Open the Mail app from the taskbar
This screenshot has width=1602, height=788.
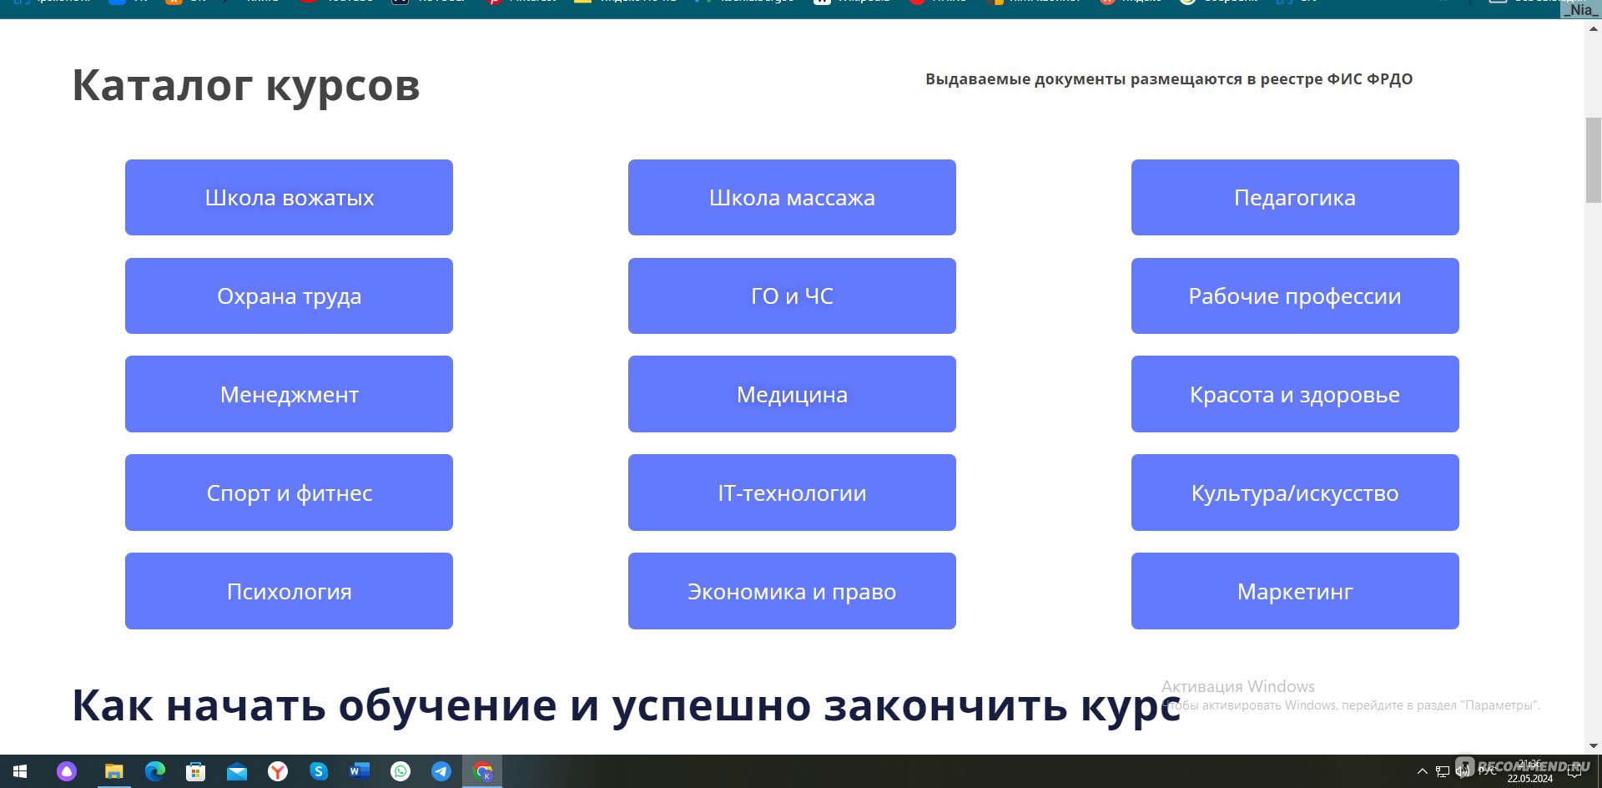coord(237,771)
